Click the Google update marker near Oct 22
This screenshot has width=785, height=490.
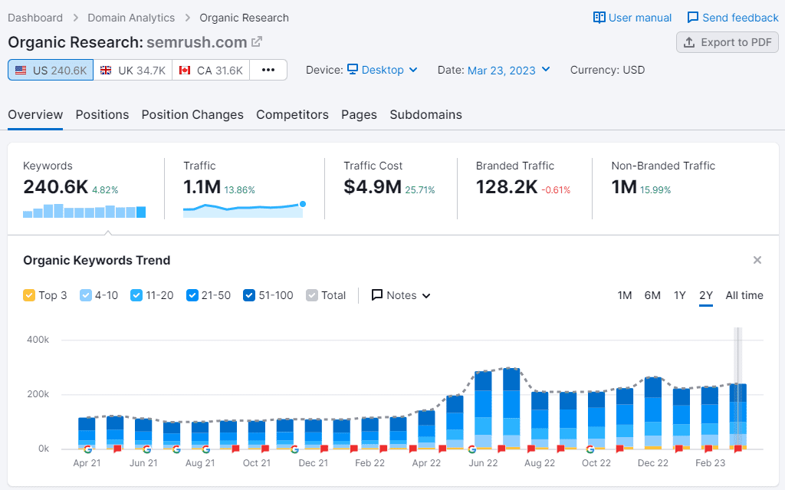coord(590,449)
